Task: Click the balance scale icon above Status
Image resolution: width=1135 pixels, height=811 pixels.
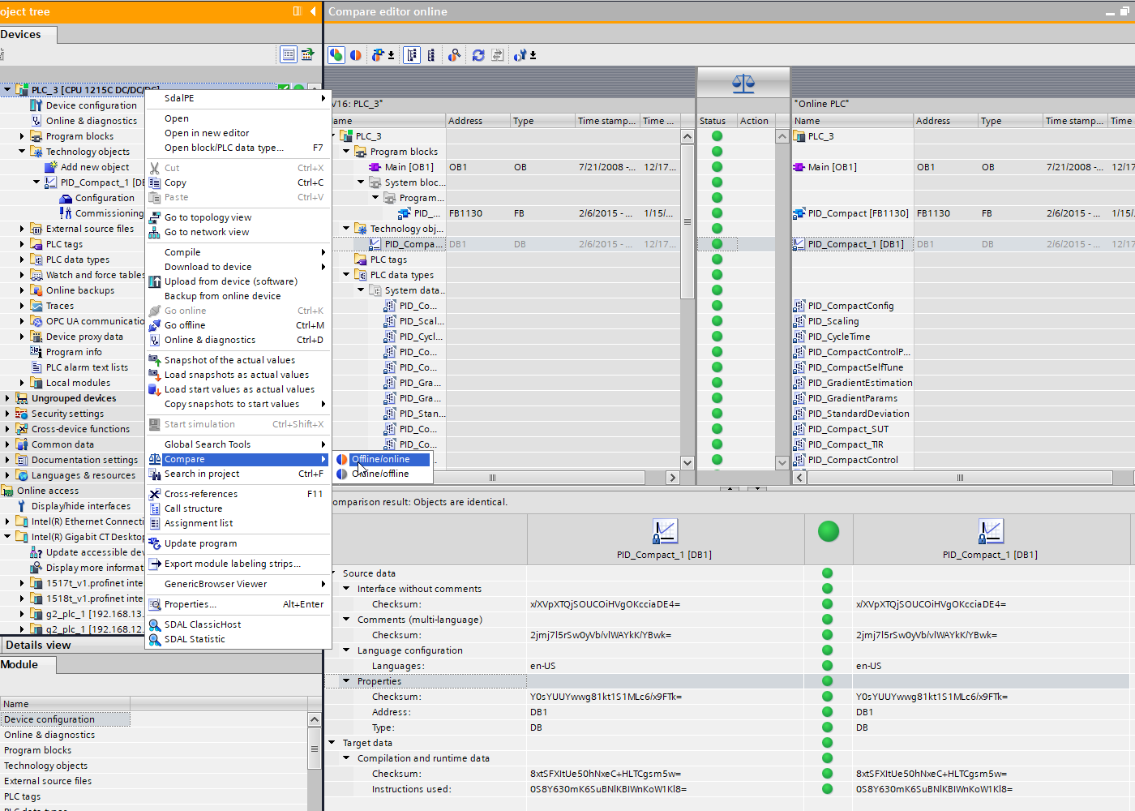Action: pyautogui.click(x=743, y=83)
